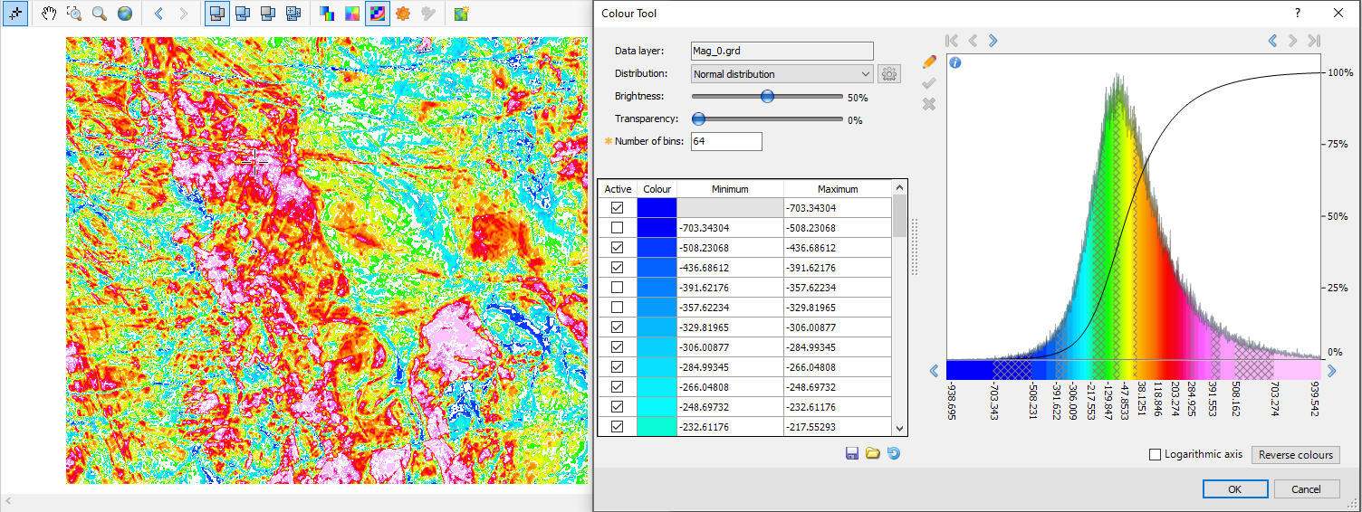Screen dimensions: 1362x512
Task: Click the histogram info icon
Action: 954,62
